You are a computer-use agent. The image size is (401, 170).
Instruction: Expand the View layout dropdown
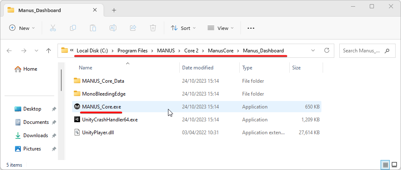(221, 28)
